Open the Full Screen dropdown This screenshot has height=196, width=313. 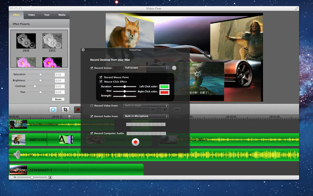point(146,68)
